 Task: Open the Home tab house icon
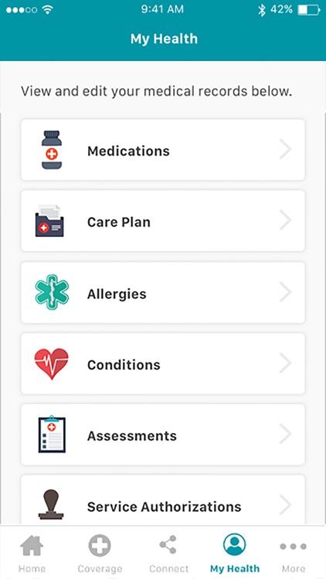pyautogui.click(x=32, y=546)
